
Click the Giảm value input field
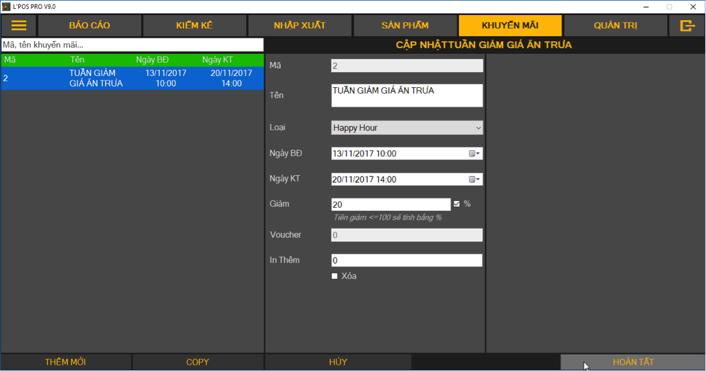point(390,205)
